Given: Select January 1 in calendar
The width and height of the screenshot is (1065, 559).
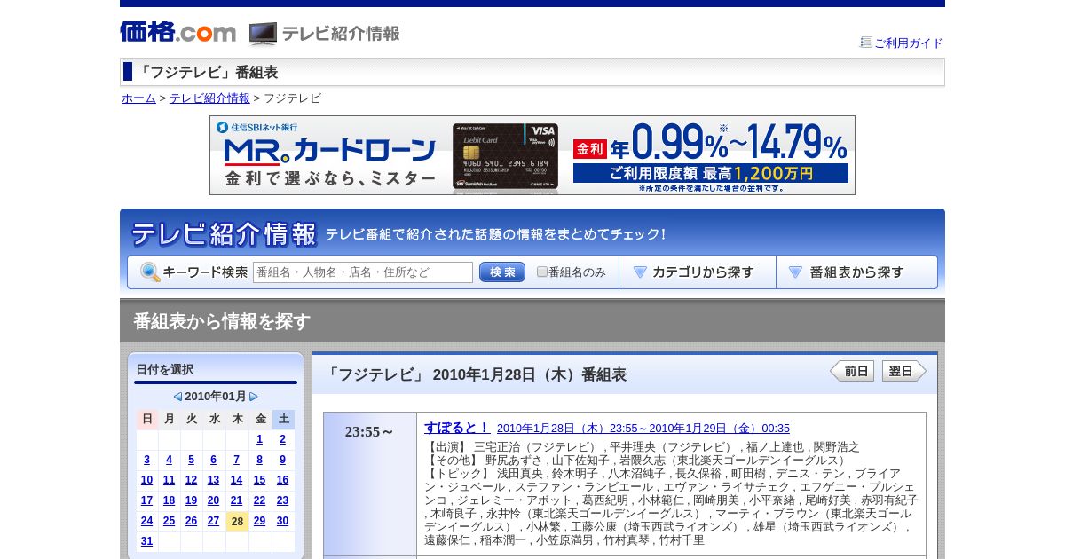Looking at the screenshot, I should point(259,439).
